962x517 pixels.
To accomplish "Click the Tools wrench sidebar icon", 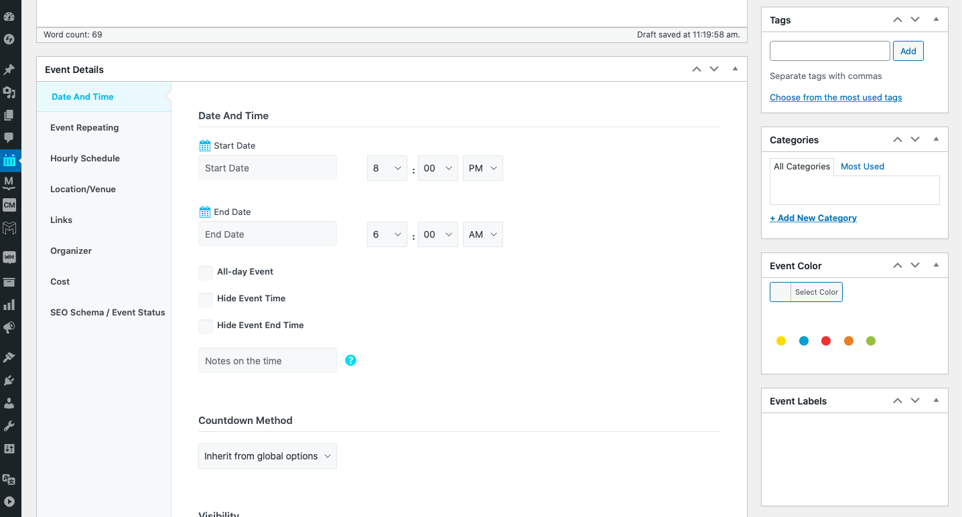I will [9, 426].
